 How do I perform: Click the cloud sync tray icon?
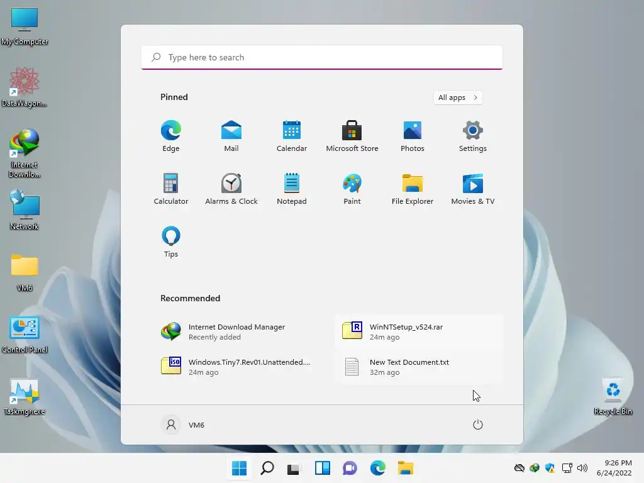point(519,468)
